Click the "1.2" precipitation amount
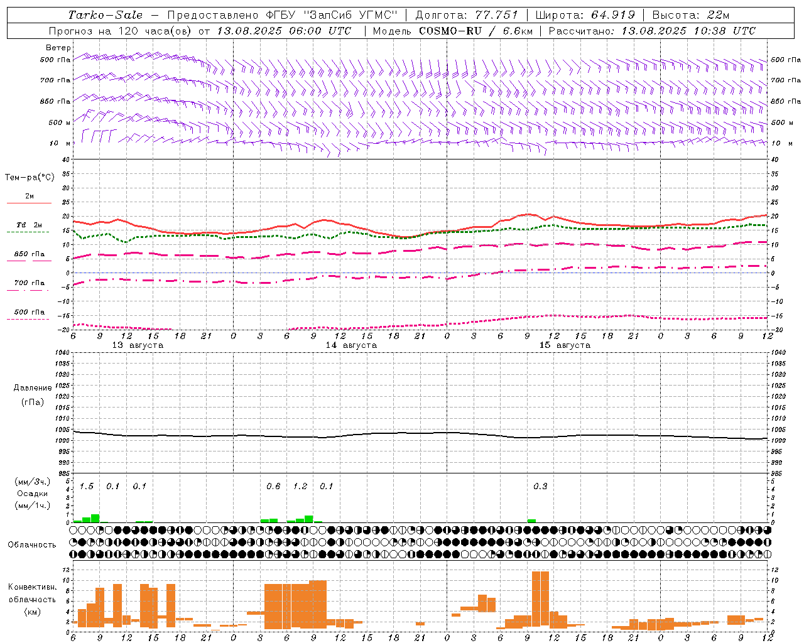 click(x=300, y=487)
